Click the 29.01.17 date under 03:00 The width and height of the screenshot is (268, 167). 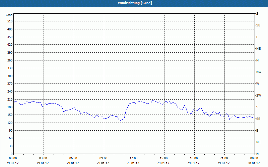43,163
